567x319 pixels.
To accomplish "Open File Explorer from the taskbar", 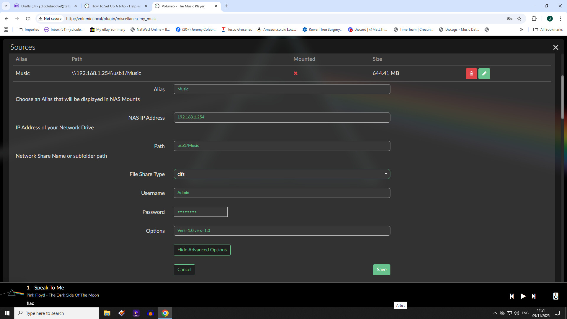I will [107, 313].
